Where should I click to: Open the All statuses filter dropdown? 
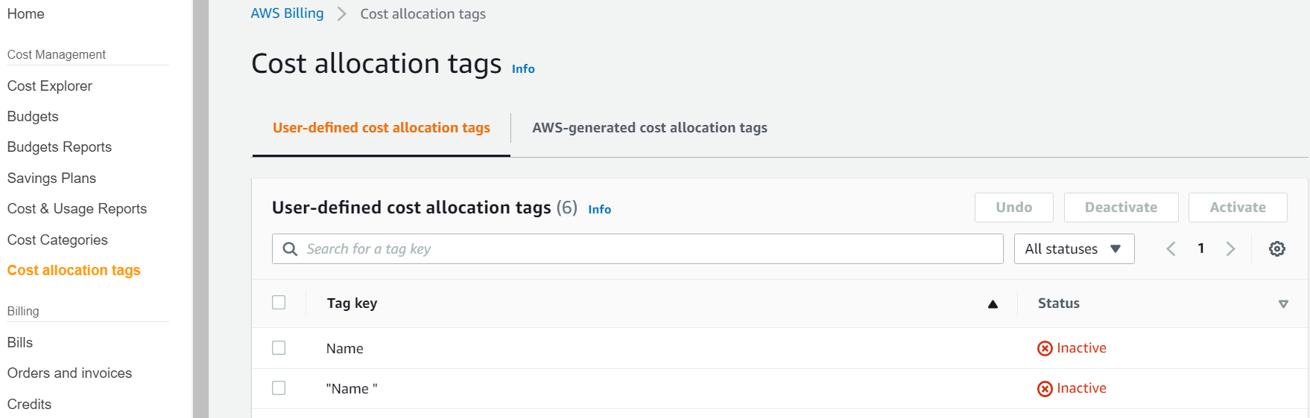click(1073, 249)
